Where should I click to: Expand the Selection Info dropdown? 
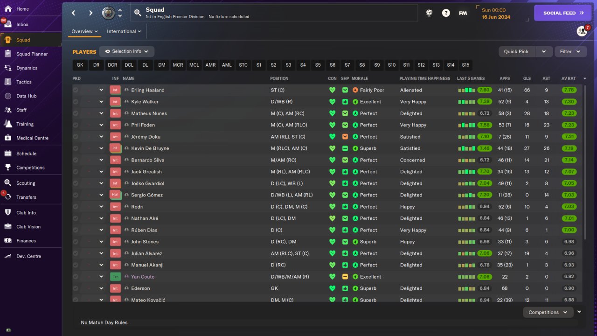pos(127,51)
